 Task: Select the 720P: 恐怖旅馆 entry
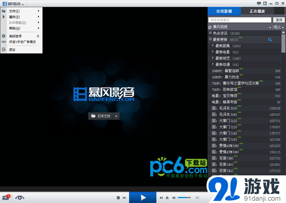245,90
